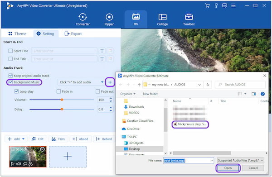The height and width of the screenshot is (177, 272).
Task: Open the Collage module
Action: [162, 19]
